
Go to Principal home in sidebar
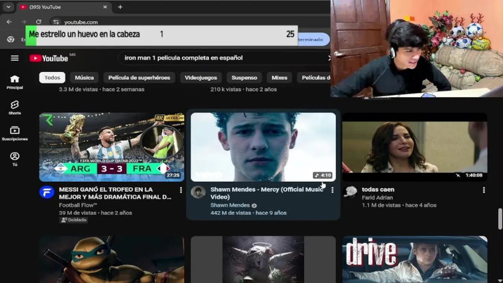[x=15, y=82]
